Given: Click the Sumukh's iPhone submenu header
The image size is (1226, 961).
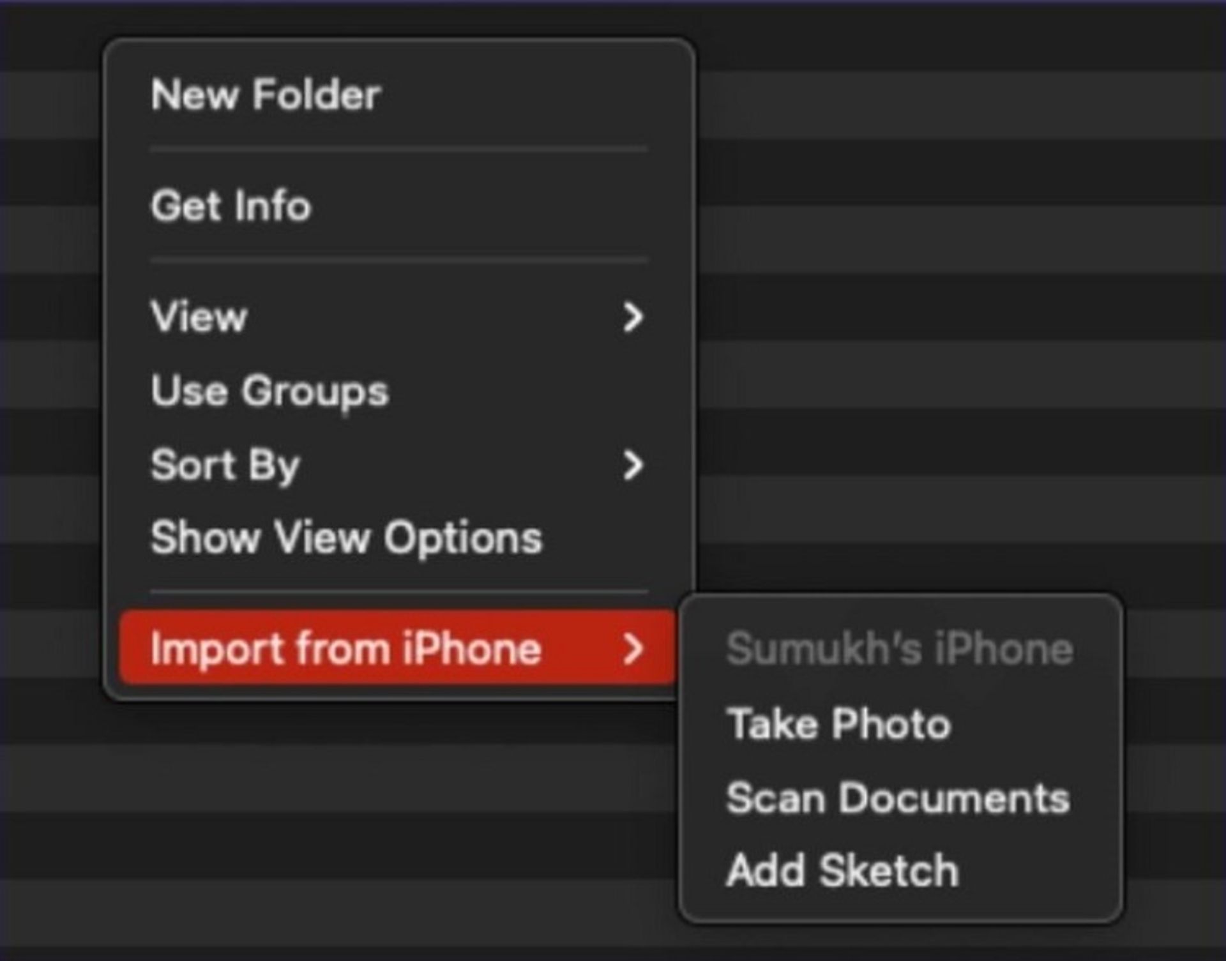Looking at the screenshot, I should [899, 649].
